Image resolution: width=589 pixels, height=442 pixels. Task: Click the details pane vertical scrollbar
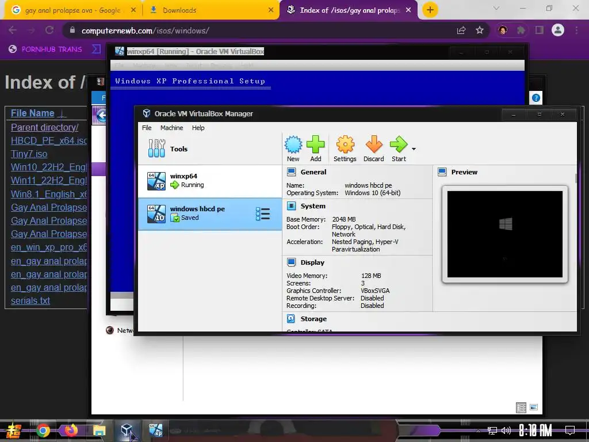[x=576, y=178]
